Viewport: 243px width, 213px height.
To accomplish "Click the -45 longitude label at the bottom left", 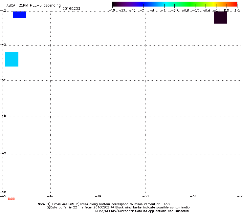I will [x=3, y=196].
